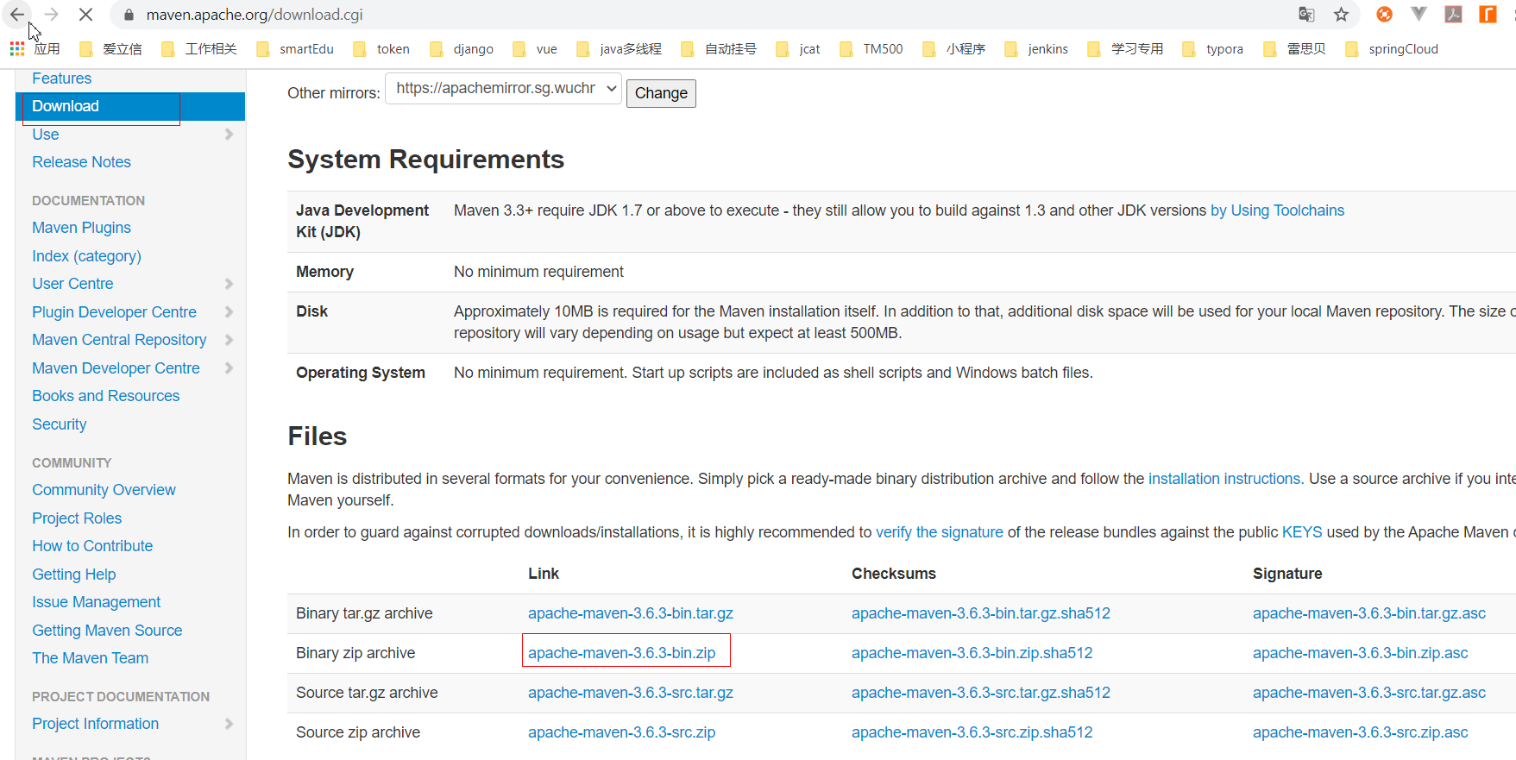Open the smartEdu bookmark folder

pyautogui.click(x=295, y=49)
